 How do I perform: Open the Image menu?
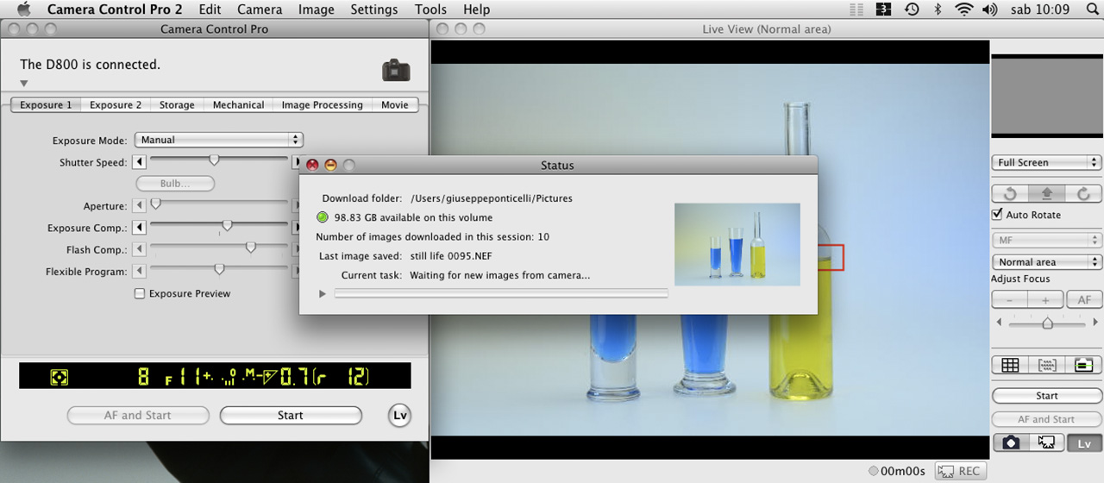pyautogui.click(x=316, y=9)
